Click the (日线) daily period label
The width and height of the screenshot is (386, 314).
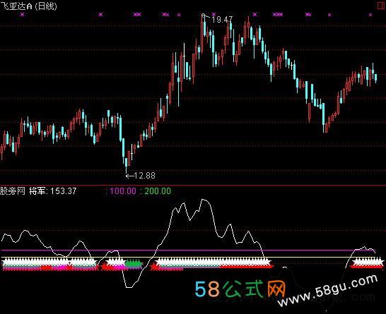point(46,6)
